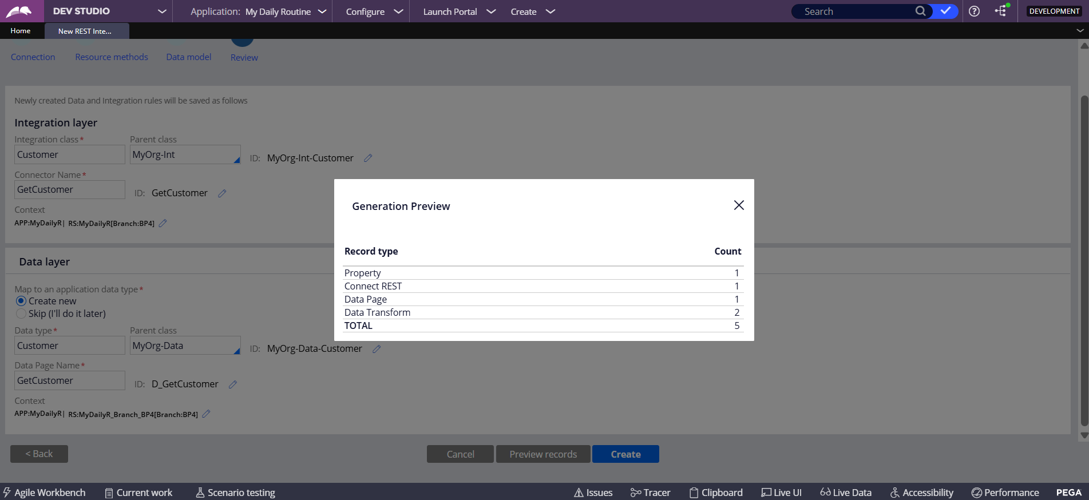Click the Integration class input field

(69, 154)
